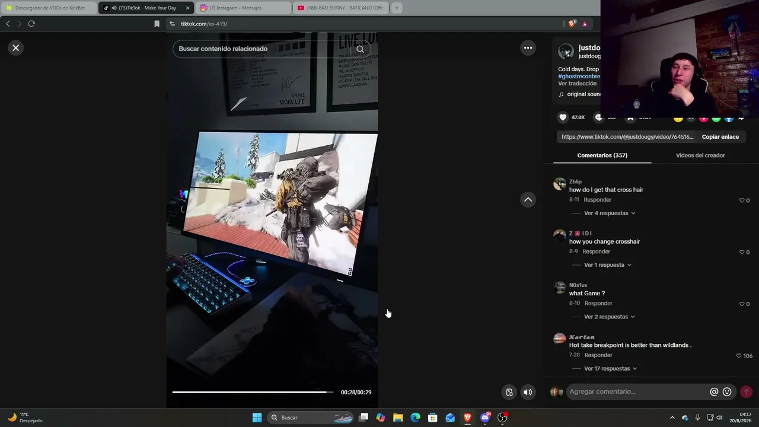Click the microphone icon in system tray
The image size is (759, 427).
coord(697,418)
